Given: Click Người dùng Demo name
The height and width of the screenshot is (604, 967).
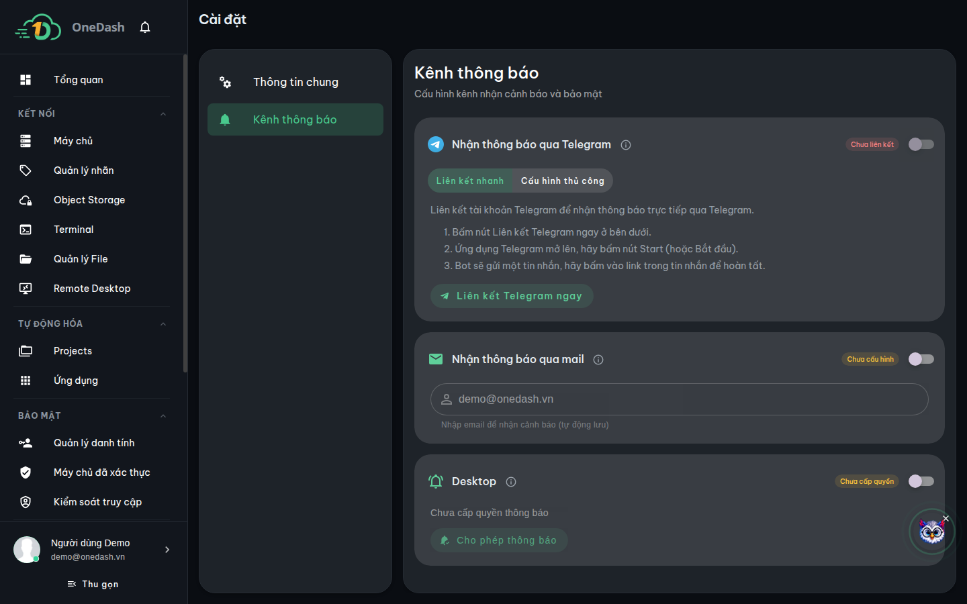Looking at the screenshot, I should coord(91,543).
